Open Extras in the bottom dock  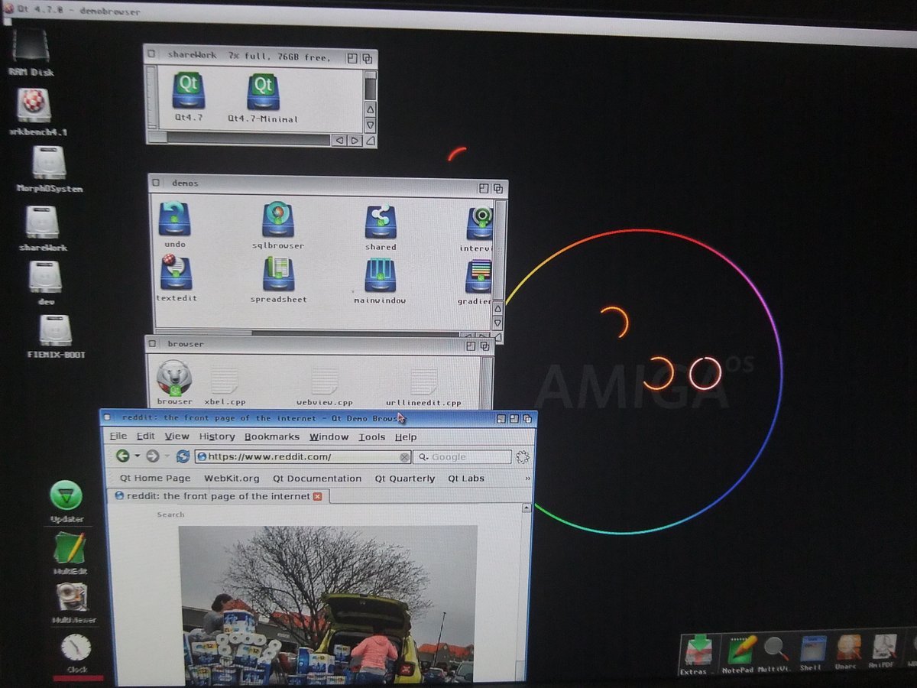698,649
